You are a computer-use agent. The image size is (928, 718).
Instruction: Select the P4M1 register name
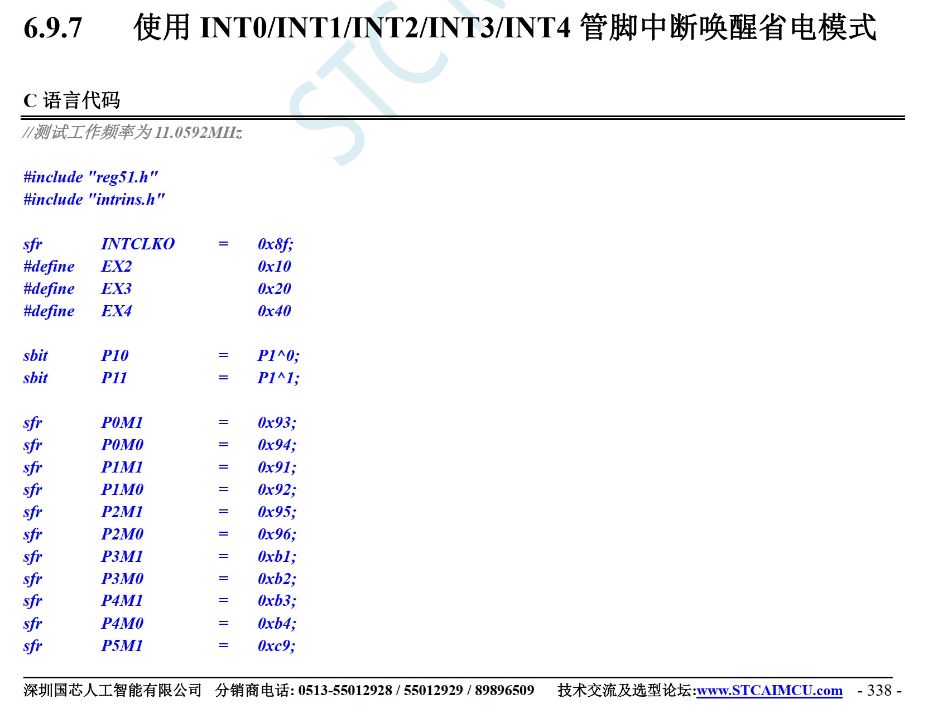point(122,600)
